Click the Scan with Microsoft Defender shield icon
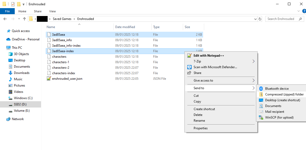 [x=189, y=67]
